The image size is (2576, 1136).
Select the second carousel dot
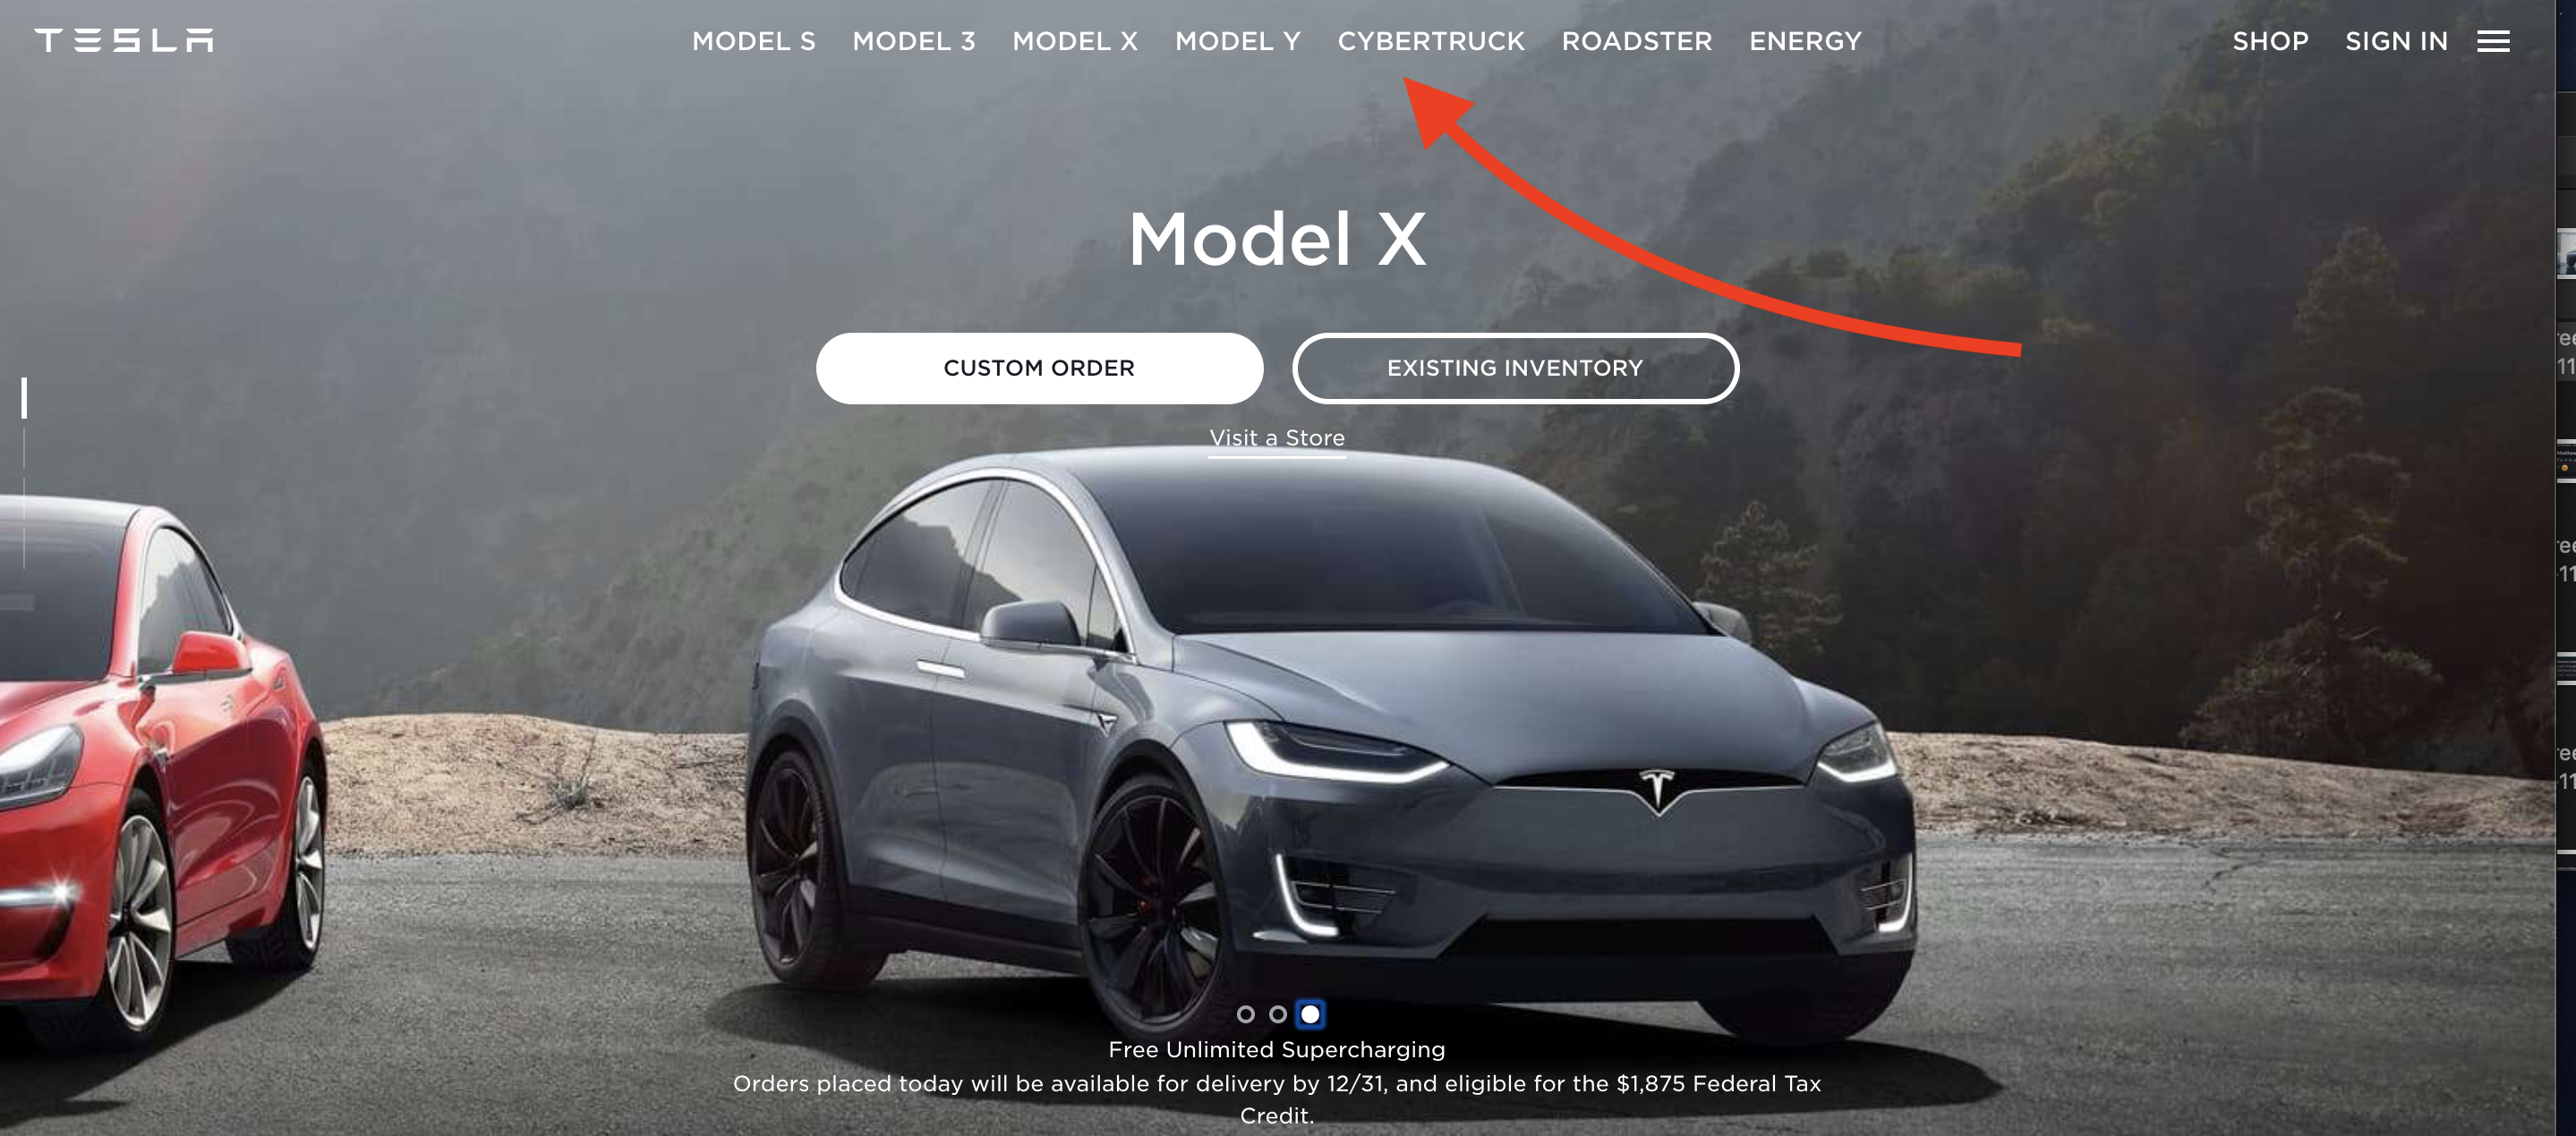pos(1277,1014)
